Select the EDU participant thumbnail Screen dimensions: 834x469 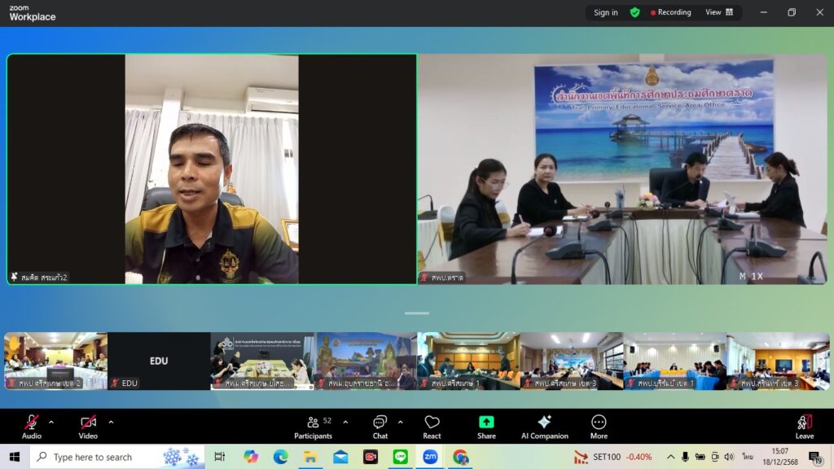pos(159,361)
